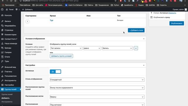Bookmark the page with the star icon

115,1
